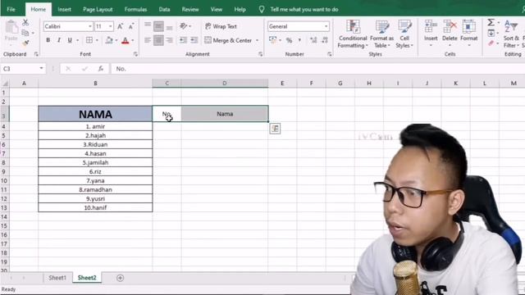The width and height of the screenshot is (525, 295).
Task: Apply Percent Style
Action: [289, 40]
